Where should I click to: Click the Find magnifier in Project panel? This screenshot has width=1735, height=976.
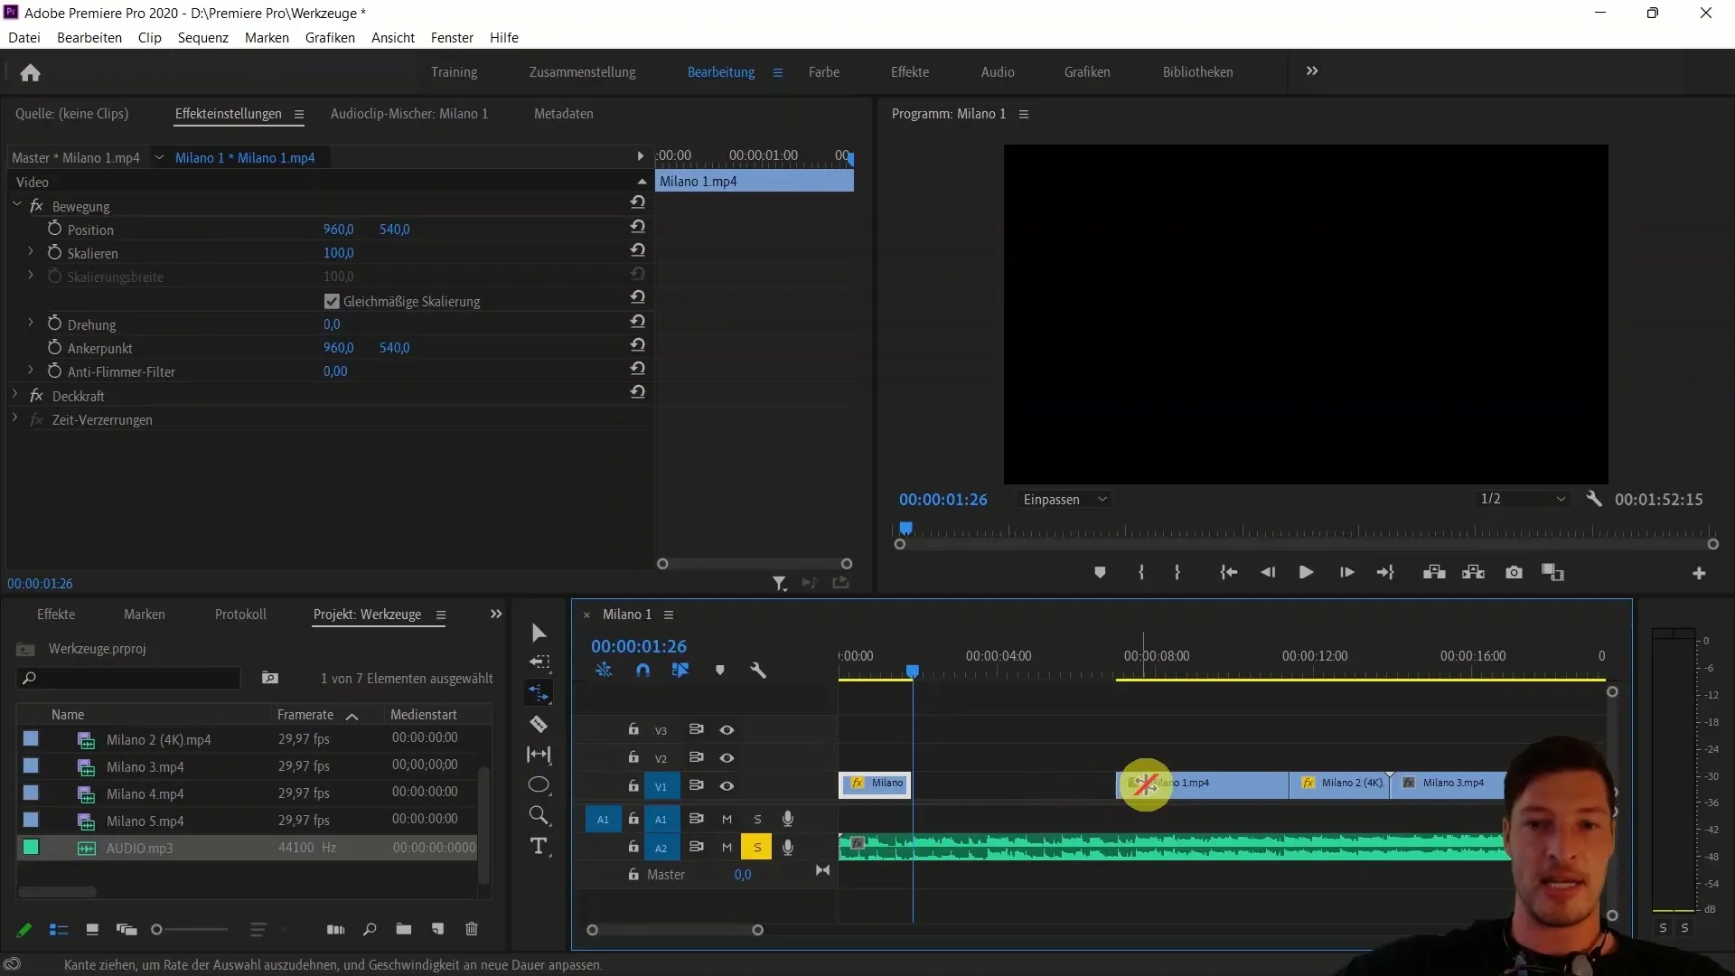point(370,929)
